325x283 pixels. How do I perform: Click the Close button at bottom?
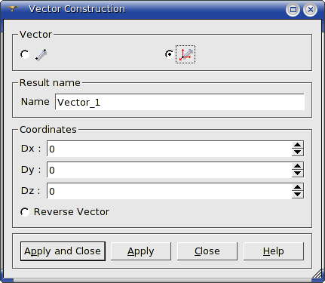coord(207,251)
